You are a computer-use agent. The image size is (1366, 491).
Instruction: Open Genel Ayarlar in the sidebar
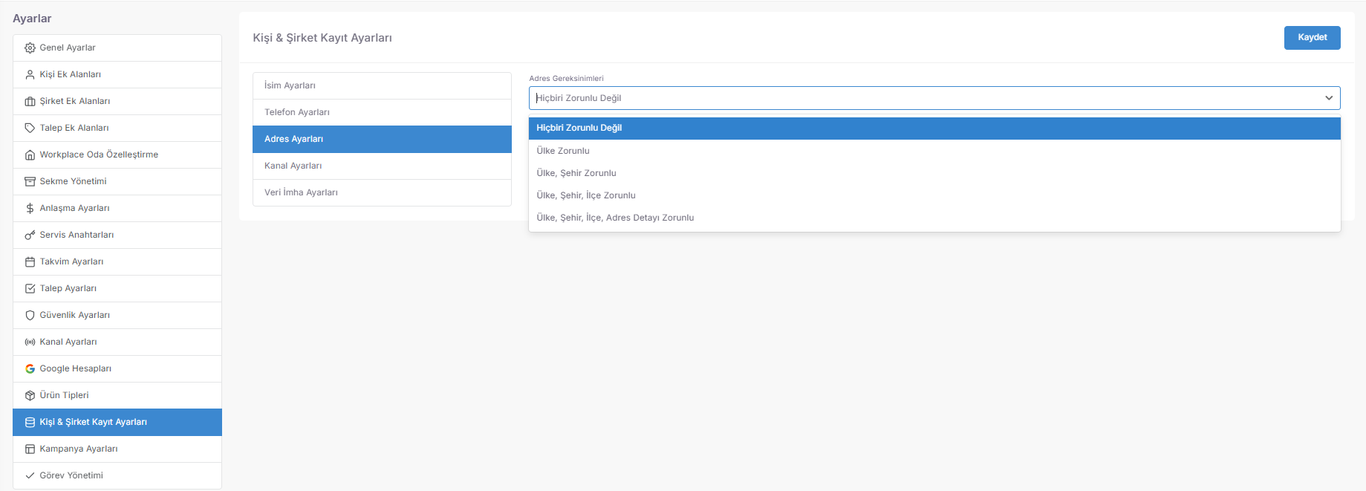pyautogui.click(x=117, y=48)
